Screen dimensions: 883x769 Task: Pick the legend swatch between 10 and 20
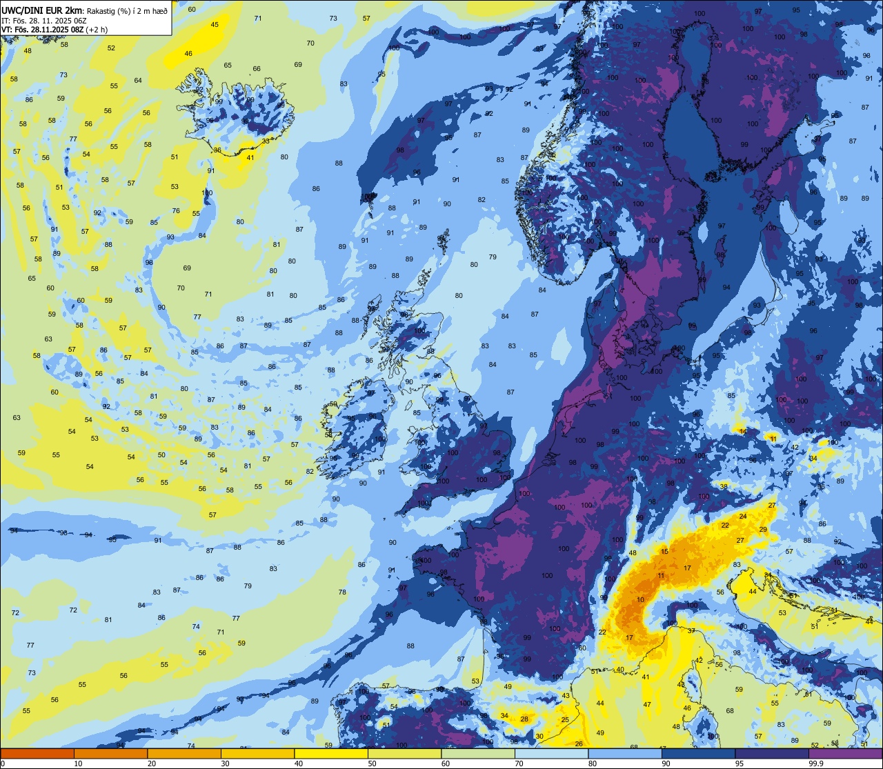point(110,753)
